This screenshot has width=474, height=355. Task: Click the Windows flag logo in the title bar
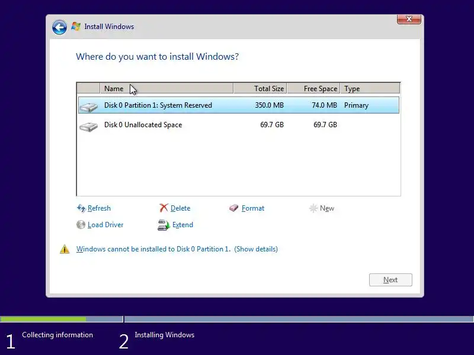(x=76, y=27)
